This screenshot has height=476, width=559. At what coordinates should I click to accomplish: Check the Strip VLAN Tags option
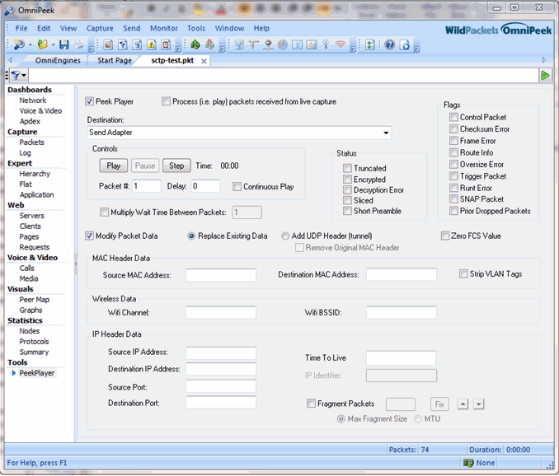pyautogui.click(x=463, y=273)
